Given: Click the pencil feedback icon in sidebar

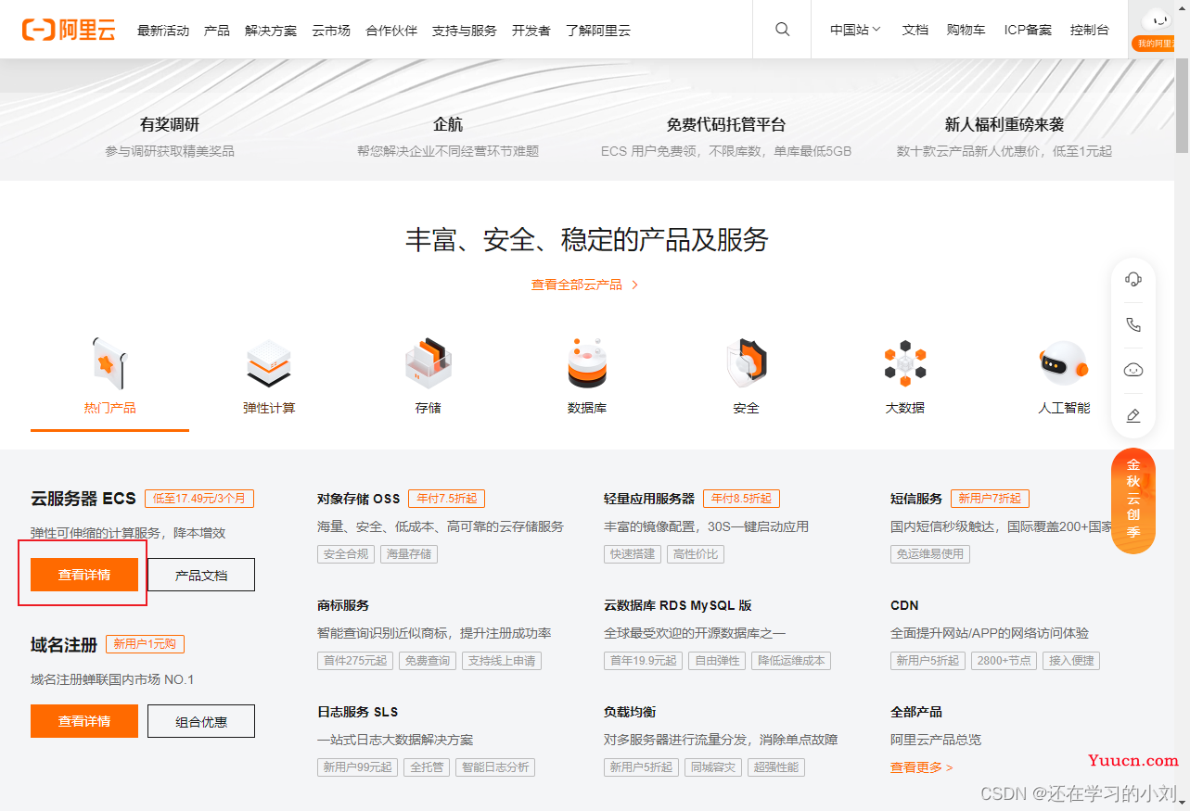Looking at the screenshot, I should click(x=1132, y=415).
